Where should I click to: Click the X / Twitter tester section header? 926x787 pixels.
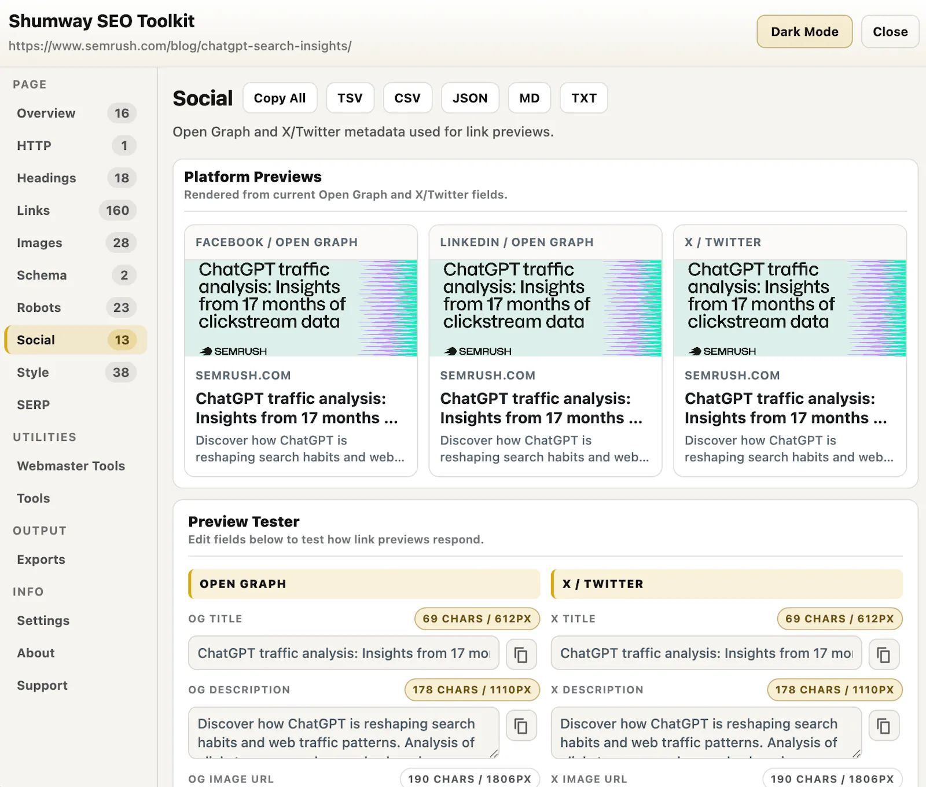(727, 584)
